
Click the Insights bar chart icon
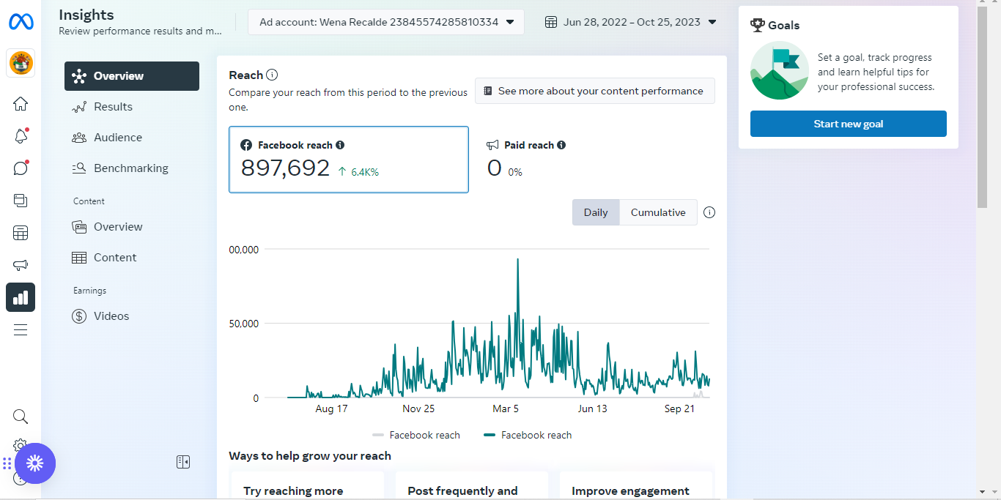click(x=21, y=297)
